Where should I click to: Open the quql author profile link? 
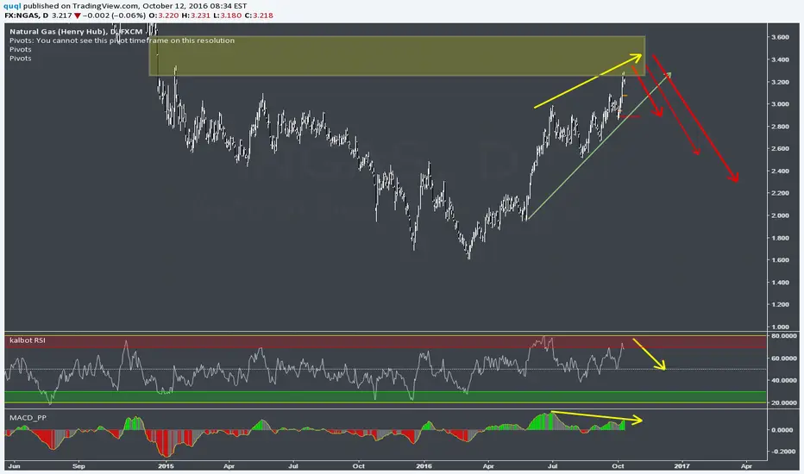(x=12, y=6)
